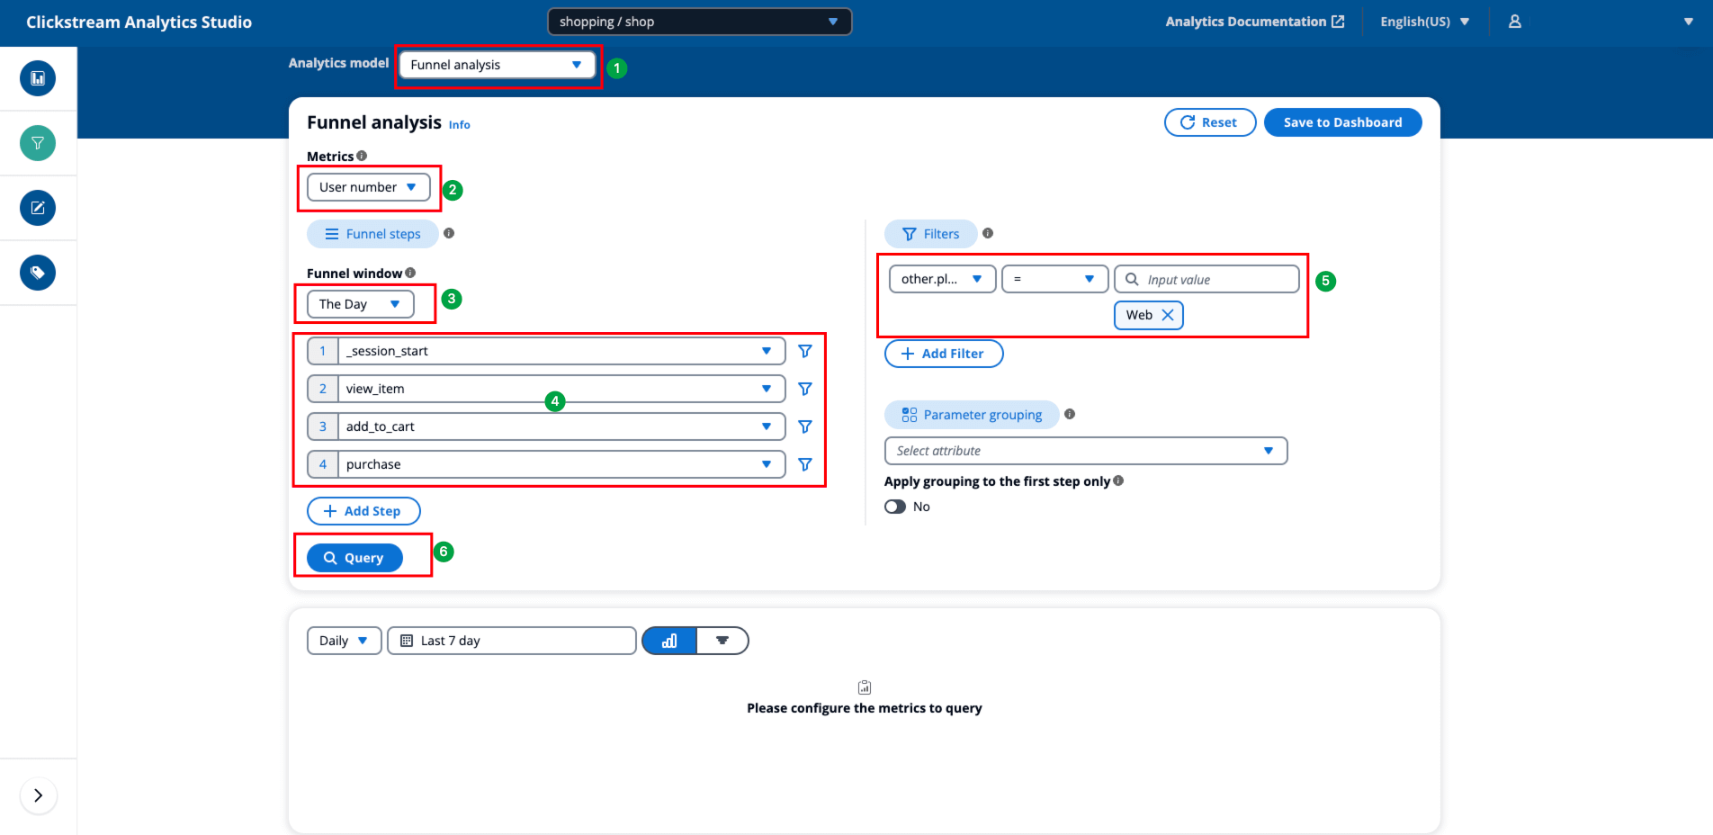Open the view_item step dropdown
1713x835 pixels.
tap(561, 389)
